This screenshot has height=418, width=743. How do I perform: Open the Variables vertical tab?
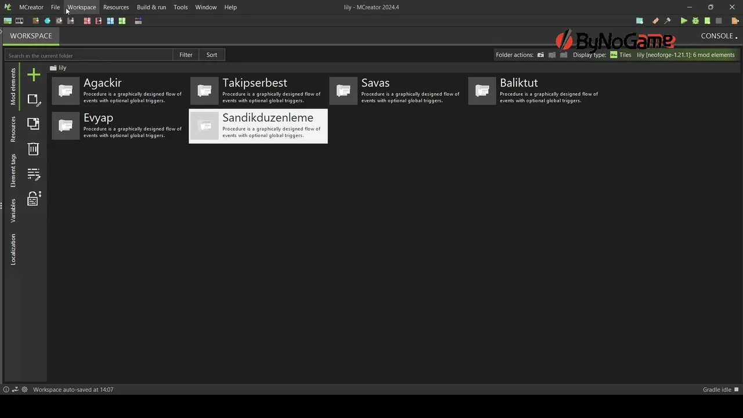(13, 210)
